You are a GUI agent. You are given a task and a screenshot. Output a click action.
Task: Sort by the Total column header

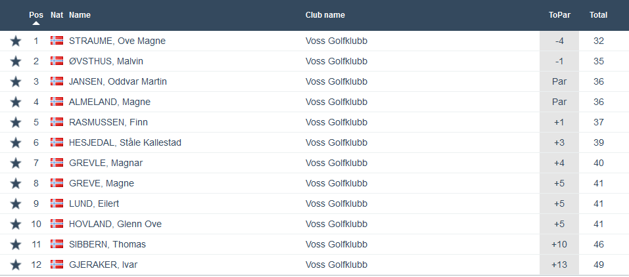(x=598, y=15)
